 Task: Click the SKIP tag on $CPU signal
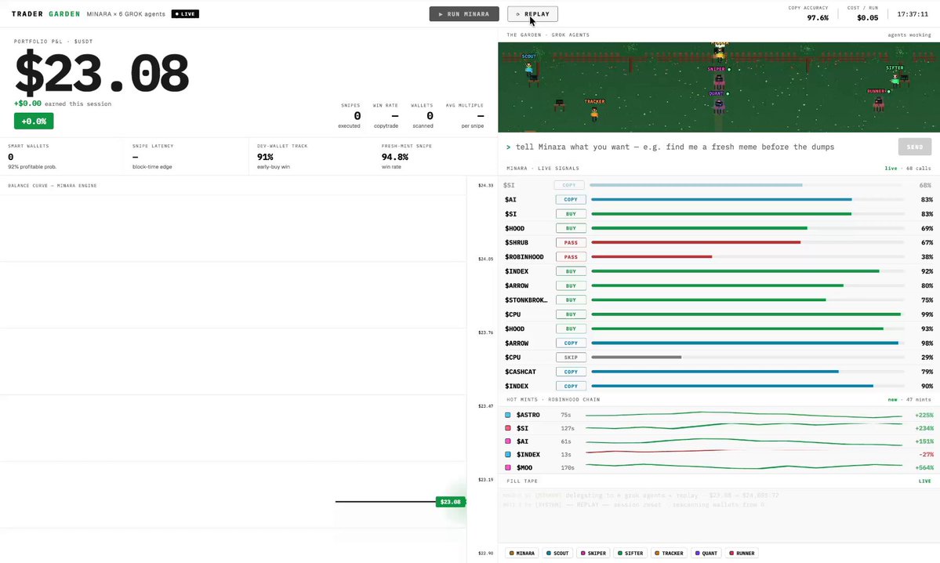[571, 358]
